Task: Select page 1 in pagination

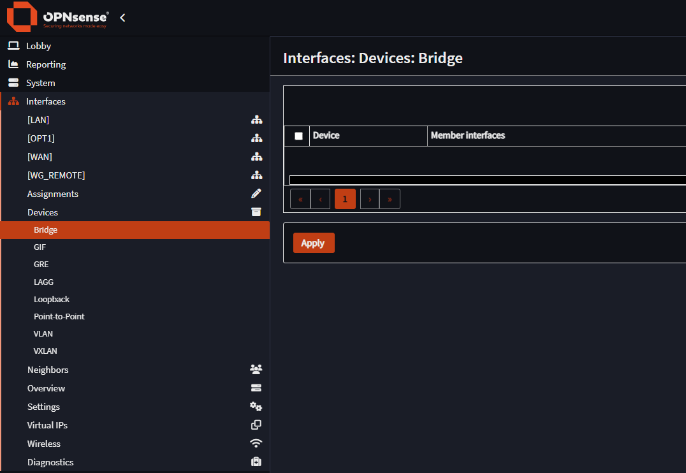Action: 345,199
